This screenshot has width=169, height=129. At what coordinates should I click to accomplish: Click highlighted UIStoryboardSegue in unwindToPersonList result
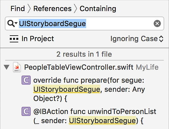(x=102, y=121)
